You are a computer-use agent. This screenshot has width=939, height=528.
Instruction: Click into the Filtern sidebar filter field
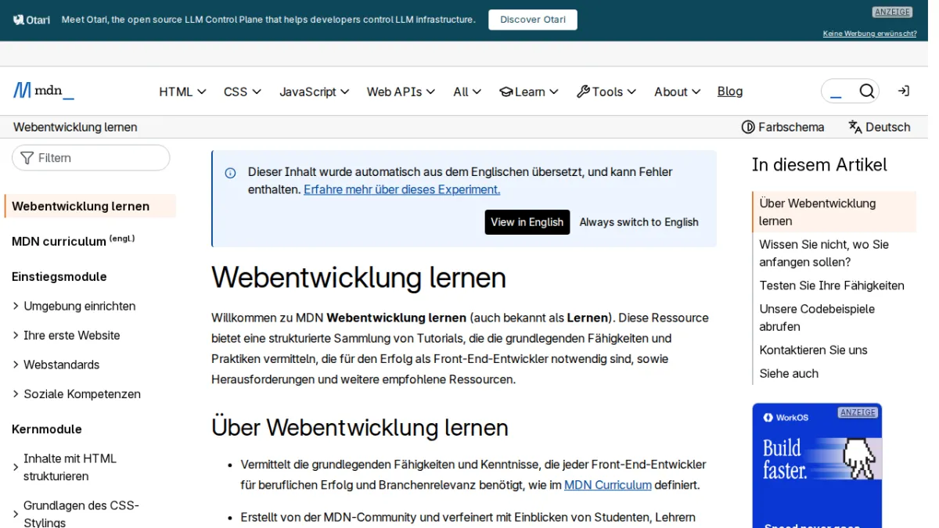[91, 158]
